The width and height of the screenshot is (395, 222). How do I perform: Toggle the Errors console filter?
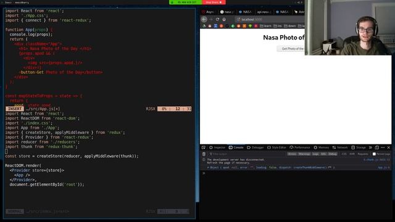292,154
